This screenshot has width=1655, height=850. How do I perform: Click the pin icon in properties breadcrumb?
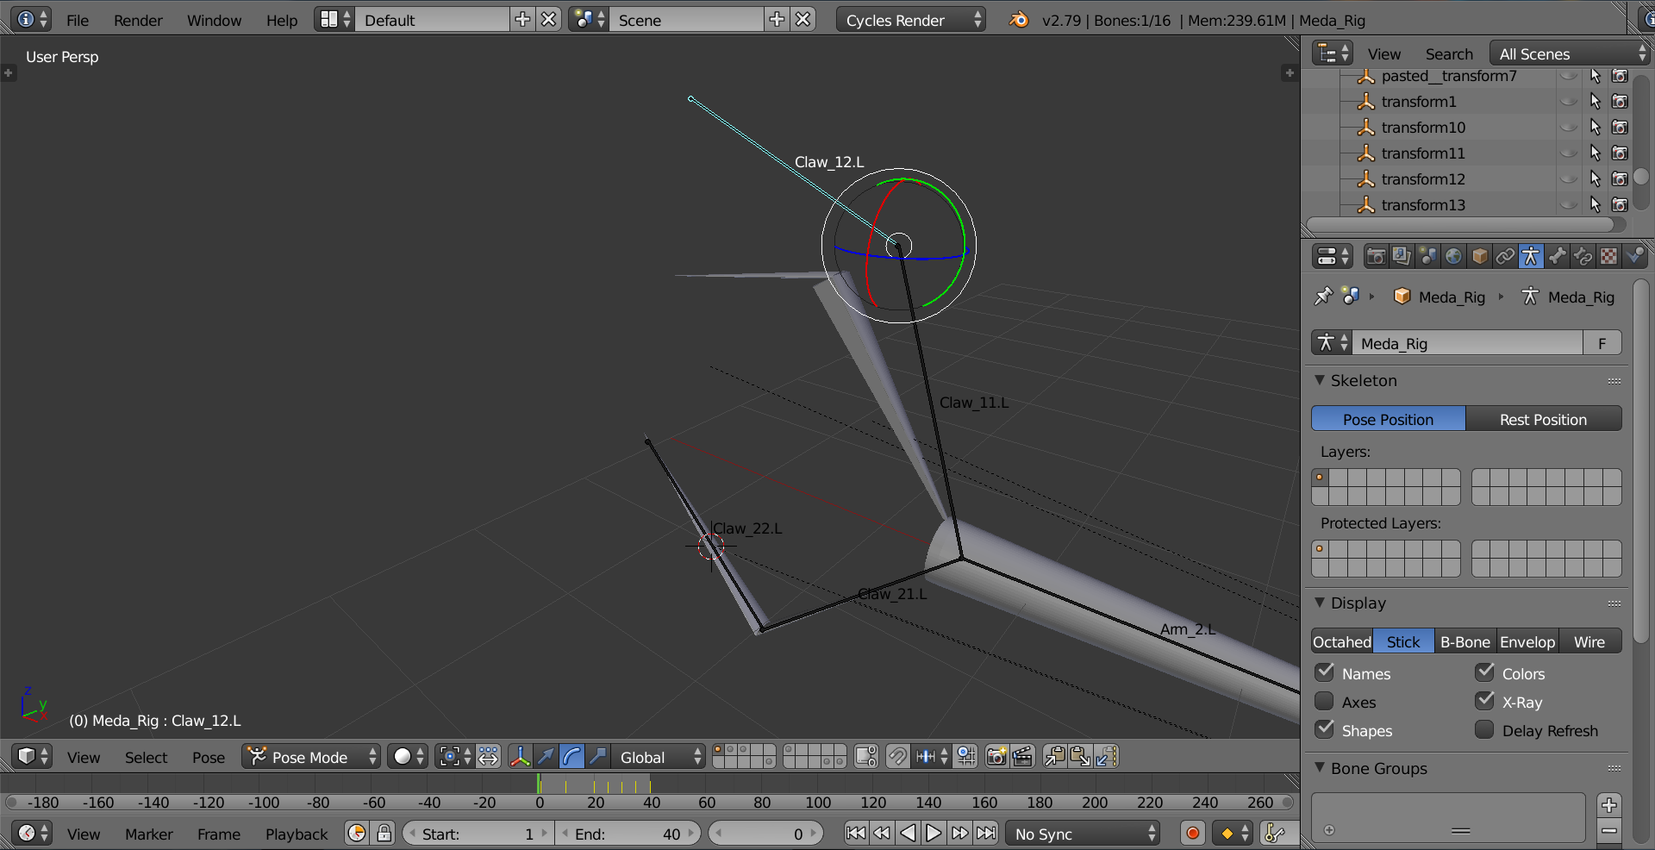[1322, 297]
